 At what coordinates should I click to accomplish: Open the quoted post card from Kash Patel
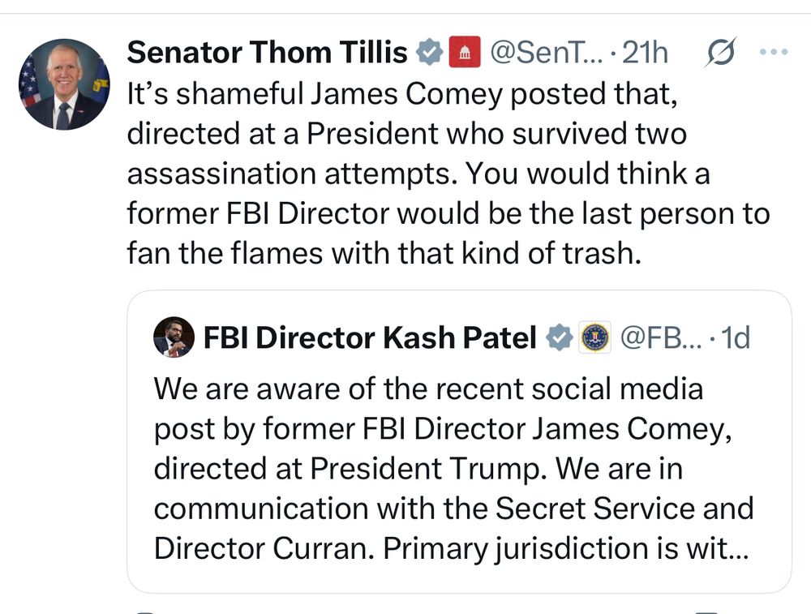tap(459, 441)
